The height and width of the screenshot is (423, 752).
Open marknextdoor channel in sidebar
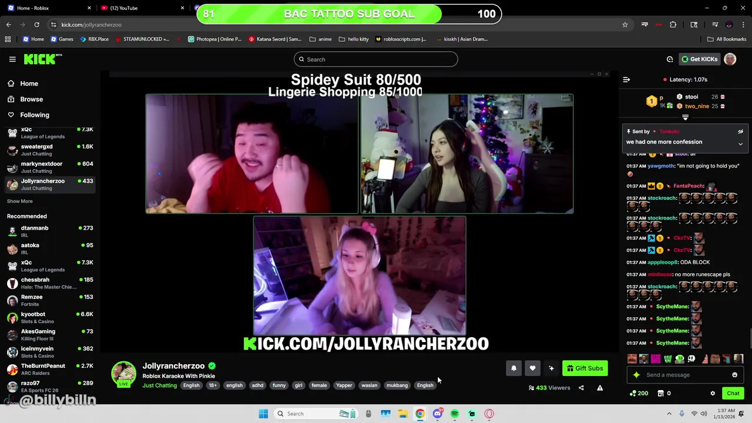point(50,167)
